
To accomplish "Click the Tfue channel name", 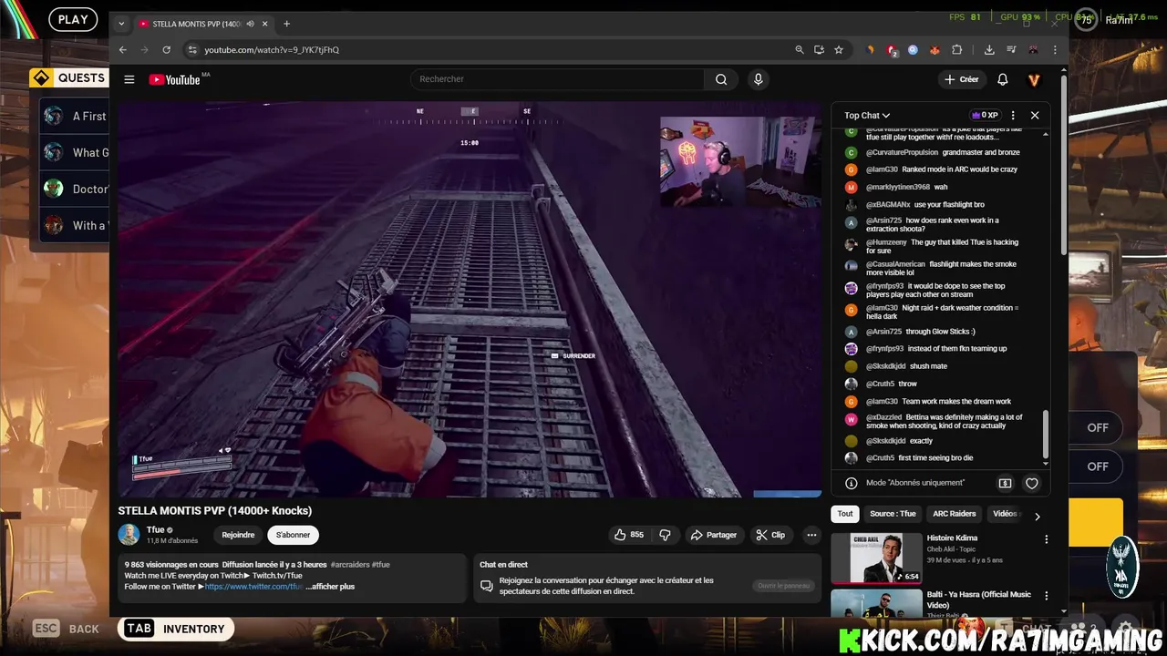I will 156,529.
